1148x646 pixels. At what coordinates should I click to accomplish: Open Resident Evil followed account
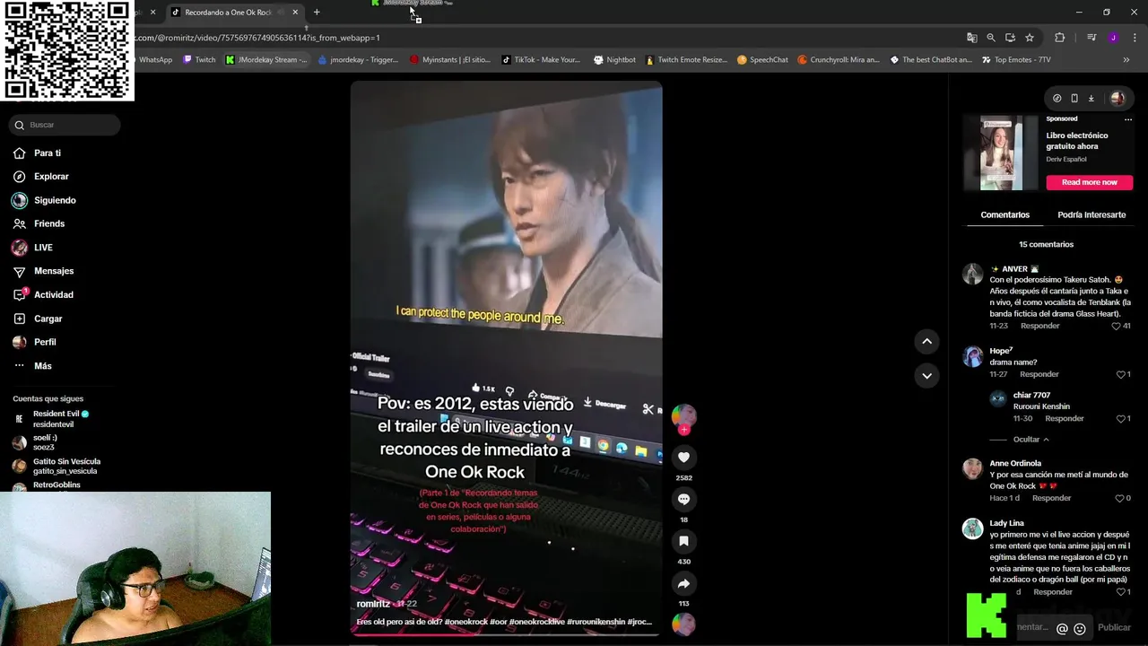point(61,419)
